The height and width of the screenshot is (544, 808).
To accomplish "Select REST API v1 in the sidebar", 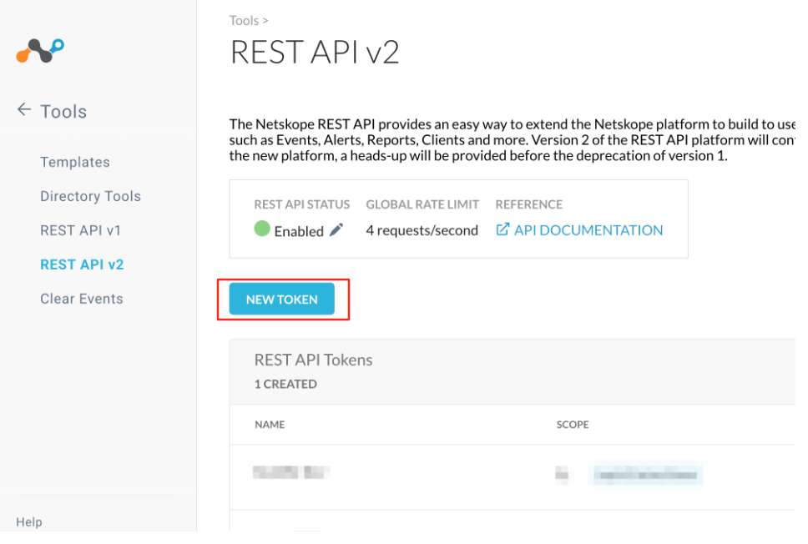I will pos(80,230).
